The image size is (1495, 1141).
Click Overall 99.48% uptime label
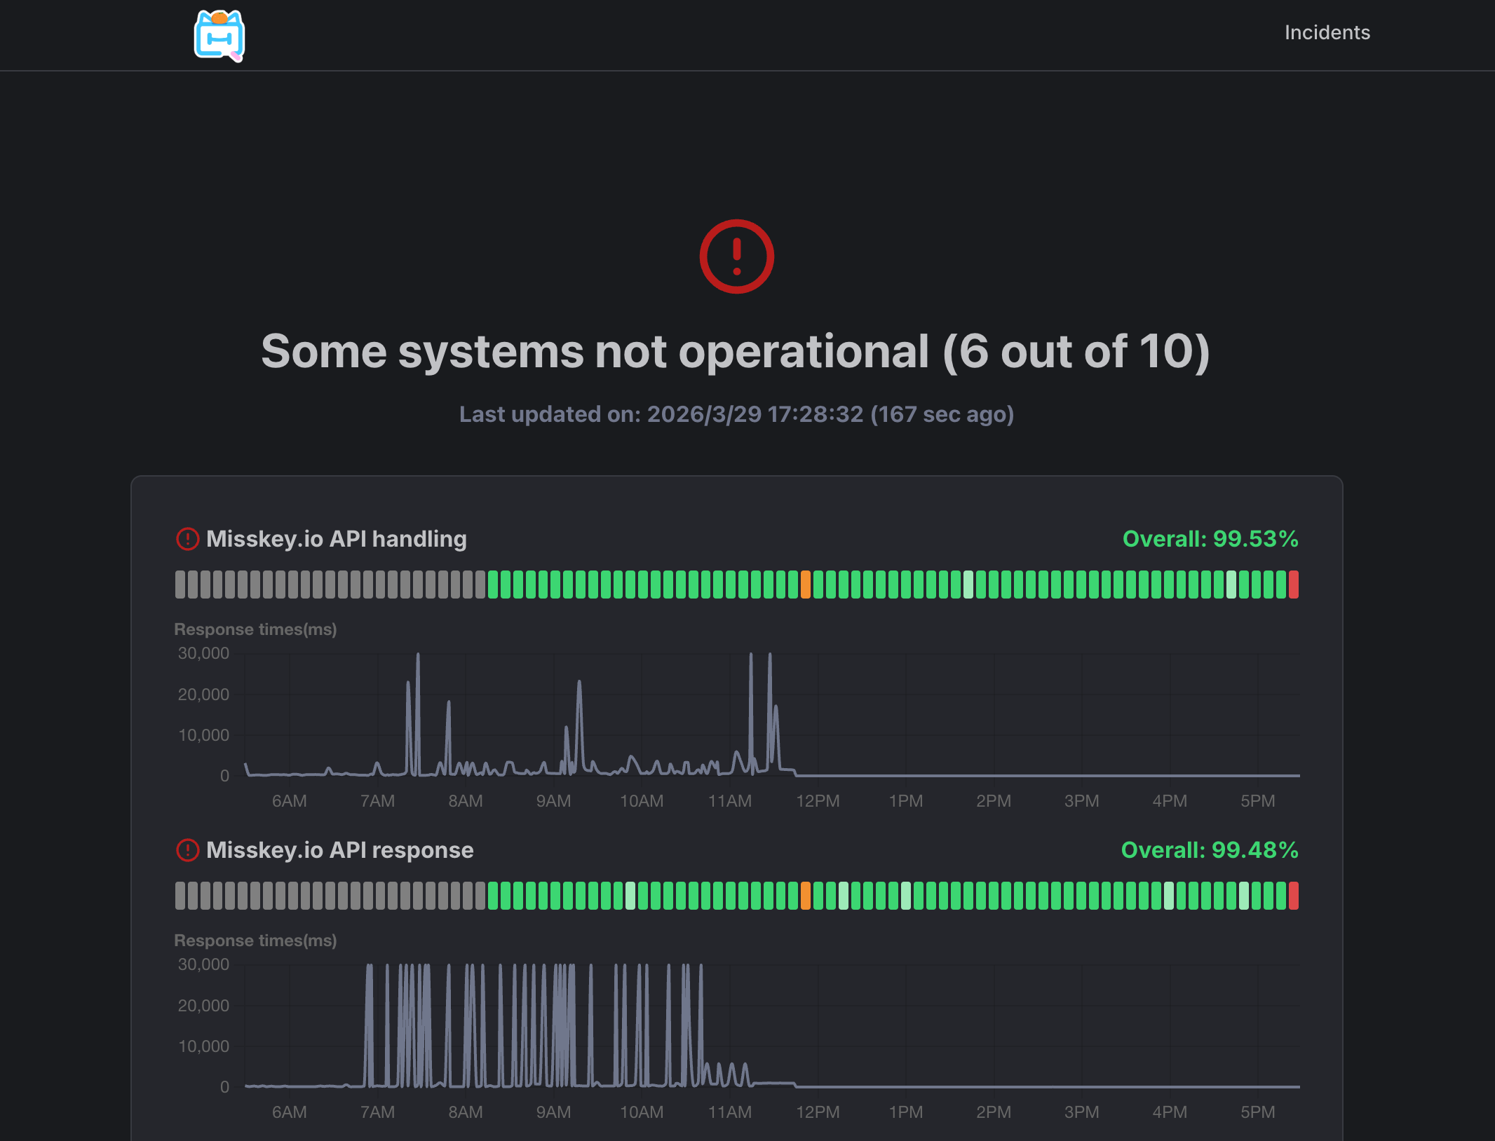[1210, 850]
